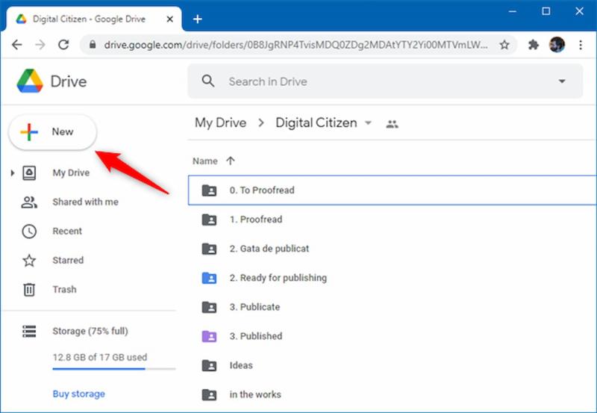
Task: Click the shared people icon by Digital Citizen
Action: tap(393, 124)
